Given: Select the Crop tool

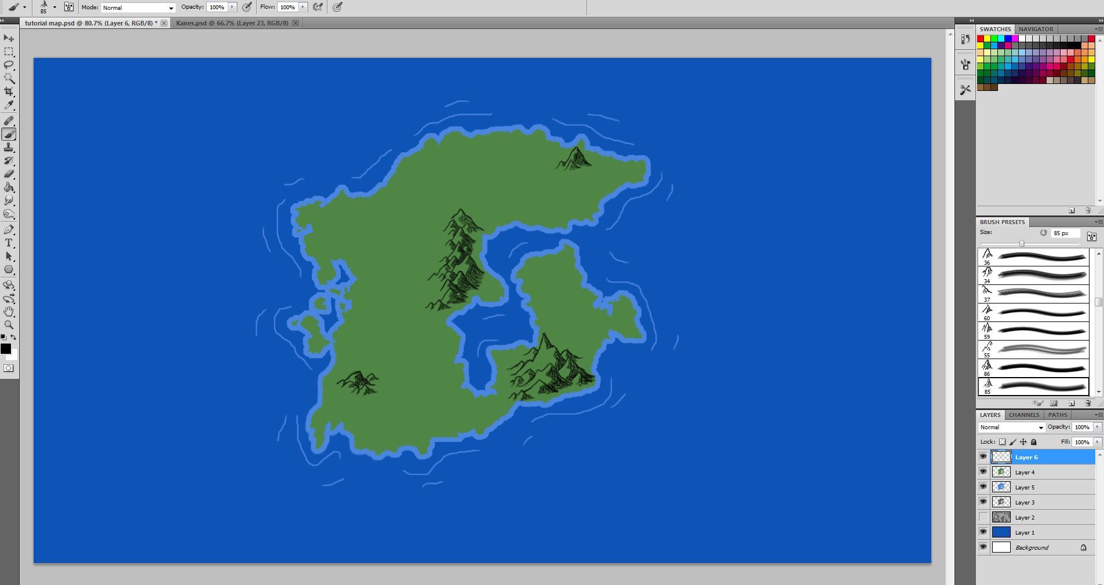Looking at the screenshot, I should [x=9, y=90].
